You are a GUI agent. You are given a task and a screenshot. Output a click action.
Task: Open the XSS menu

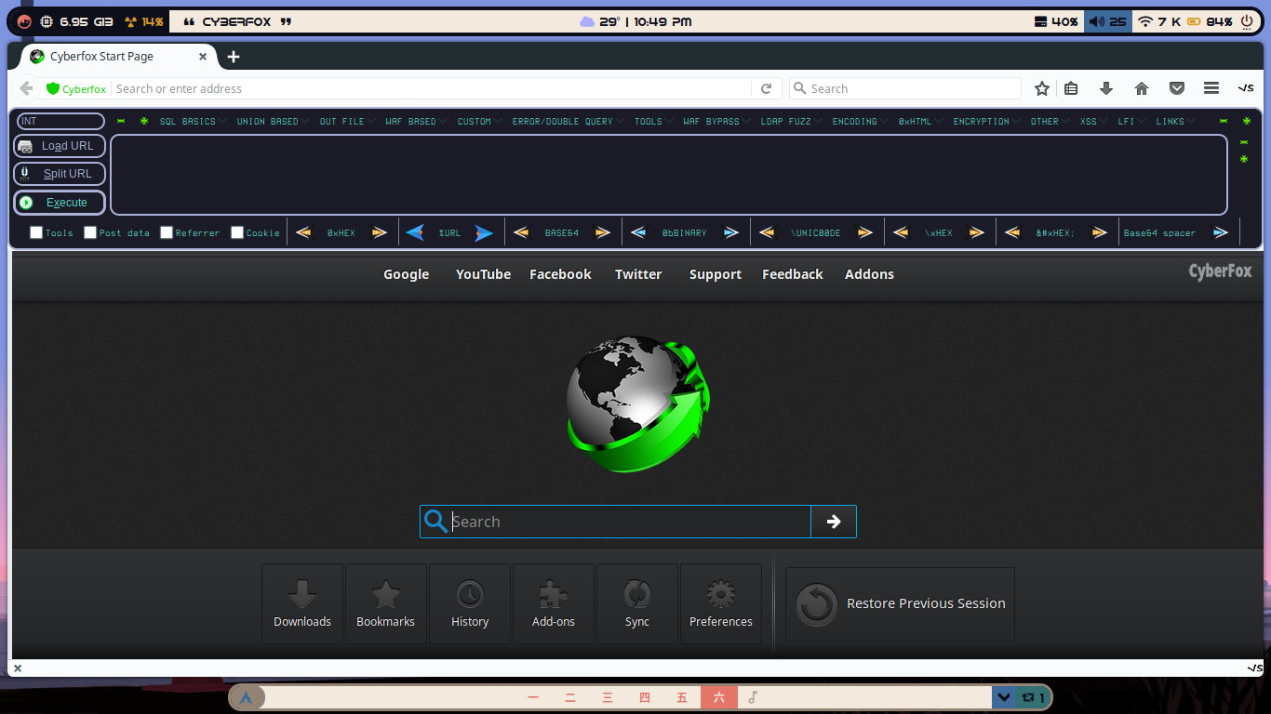pyautogui.click(x=1093, y=121)
